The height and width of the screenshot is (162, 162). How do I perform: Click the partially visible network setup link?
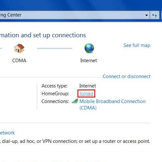coord(7,133)
